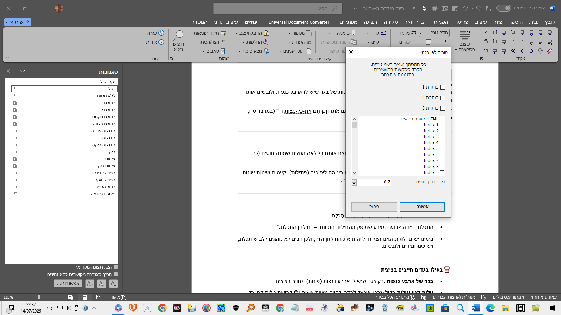561x315 pixels.
Task: Click the אפשרויות options button in styles pane
Action: [x=68, y=283]
